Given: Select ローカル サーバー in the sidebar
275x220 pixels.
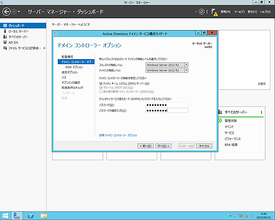Looking at the screenshot, I should [x=19, y=31].
